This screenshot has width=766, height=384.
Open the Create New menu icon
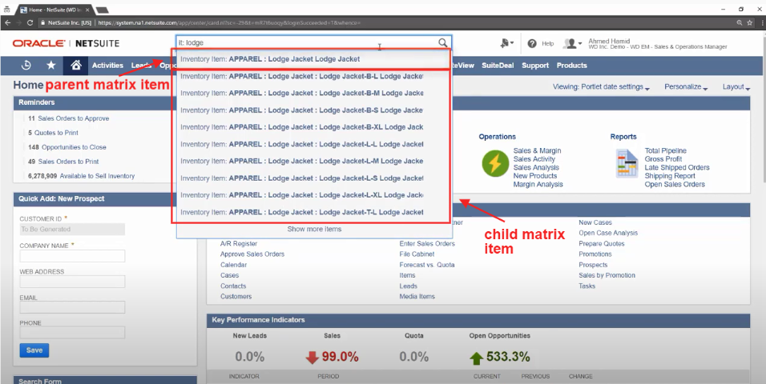tap(506, 43)
